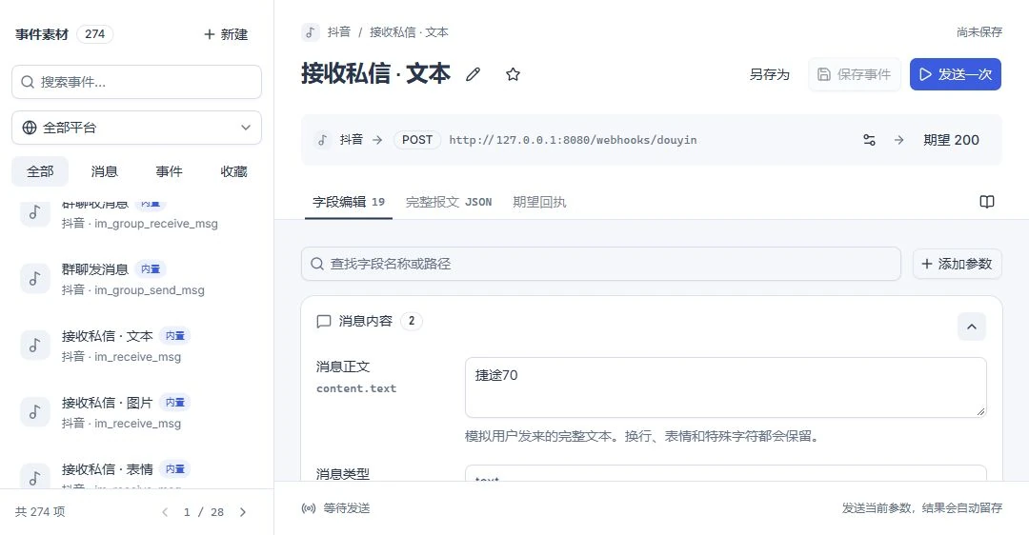This screenshot has width=1029, height=535.
Task: Click the Douyin icon in the request URL bar
Action: tap(322, 140)
